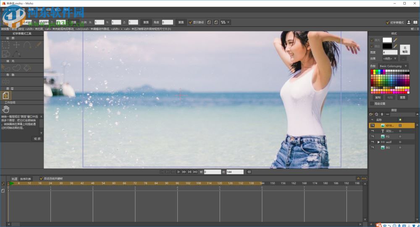
Task: Expand the wolf layer group
Action: (x=378, y=142)
